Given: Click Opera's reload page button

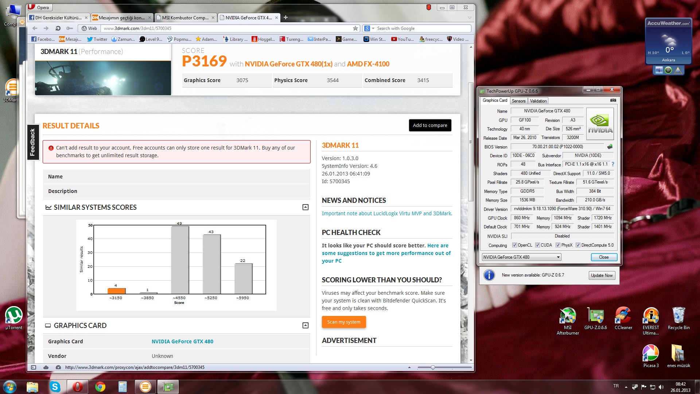Looking at the screenshot, I should click(58, 28).
